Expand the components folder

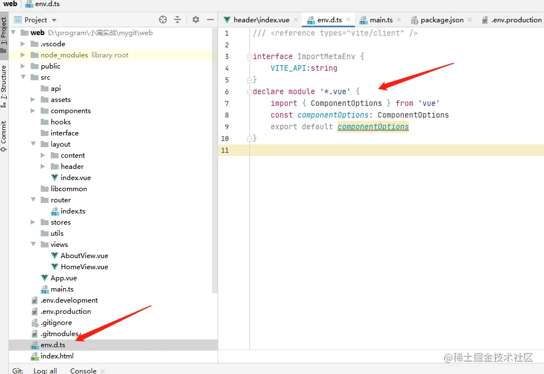click(33, 110)
